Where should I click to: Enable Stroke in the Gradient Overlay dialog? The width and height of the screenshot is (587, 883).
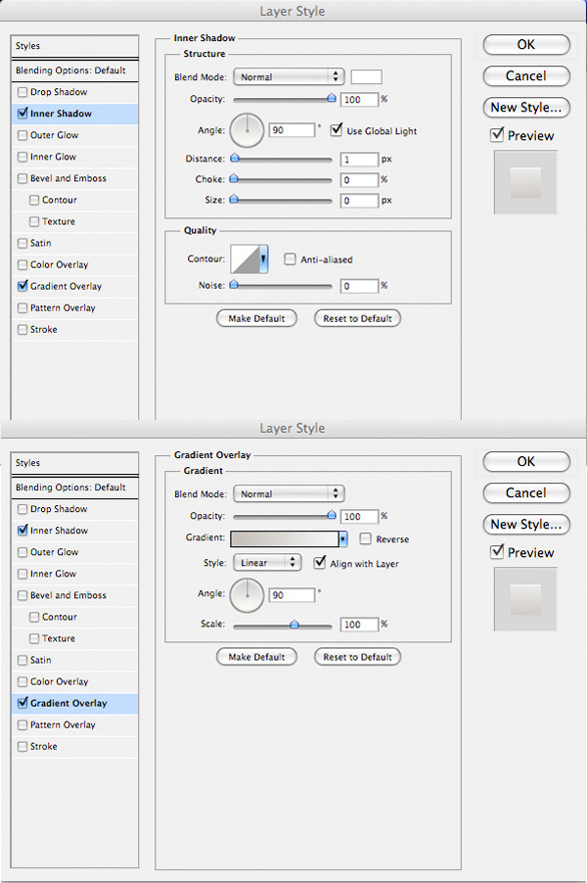[23, 746]
